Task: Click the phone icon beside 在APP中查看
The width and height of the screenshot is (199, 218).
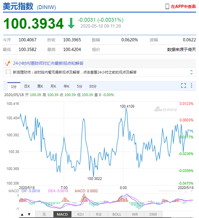Action: 167,7
